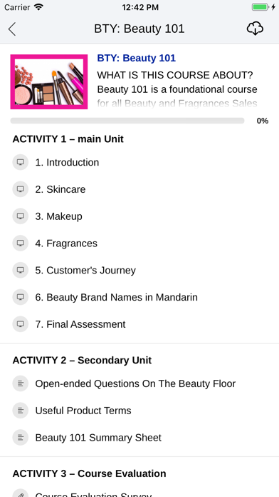279x497 pixels.
Task: Tap the icon beside Open-ended Questions
Action: (21, 383)
